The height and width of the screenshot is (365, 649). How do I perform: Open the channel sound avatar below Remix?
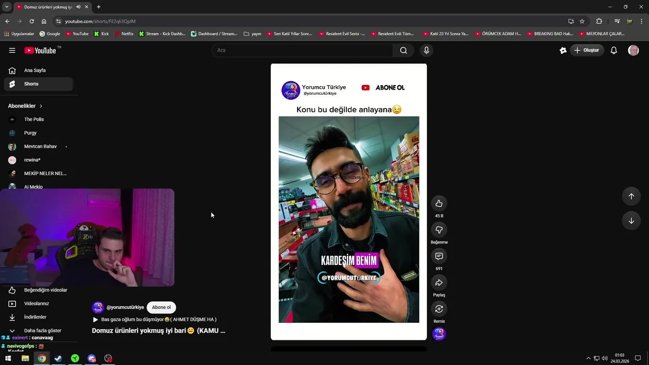click(x=439, y=334)
